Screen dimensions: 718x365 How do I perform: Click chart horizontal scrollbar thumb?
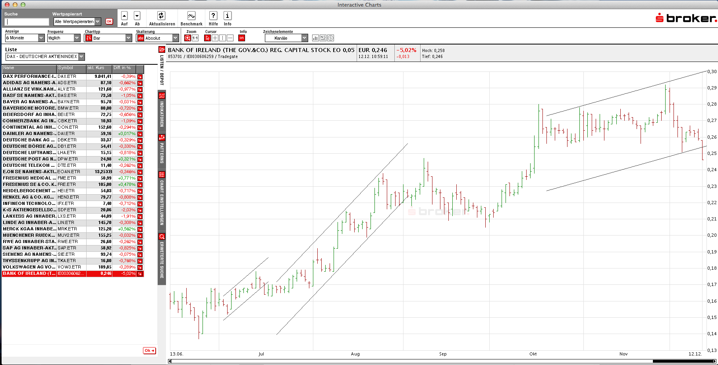point(683,361)
